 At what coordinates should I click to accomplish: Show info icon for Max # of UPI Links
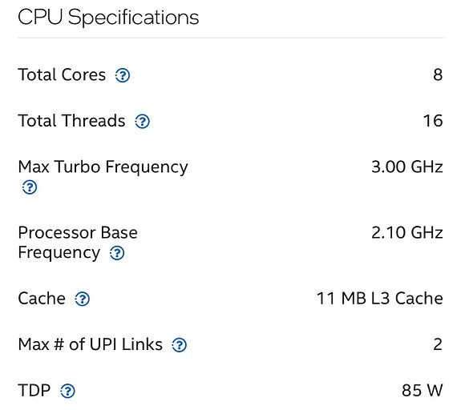[x=179, y=345]
